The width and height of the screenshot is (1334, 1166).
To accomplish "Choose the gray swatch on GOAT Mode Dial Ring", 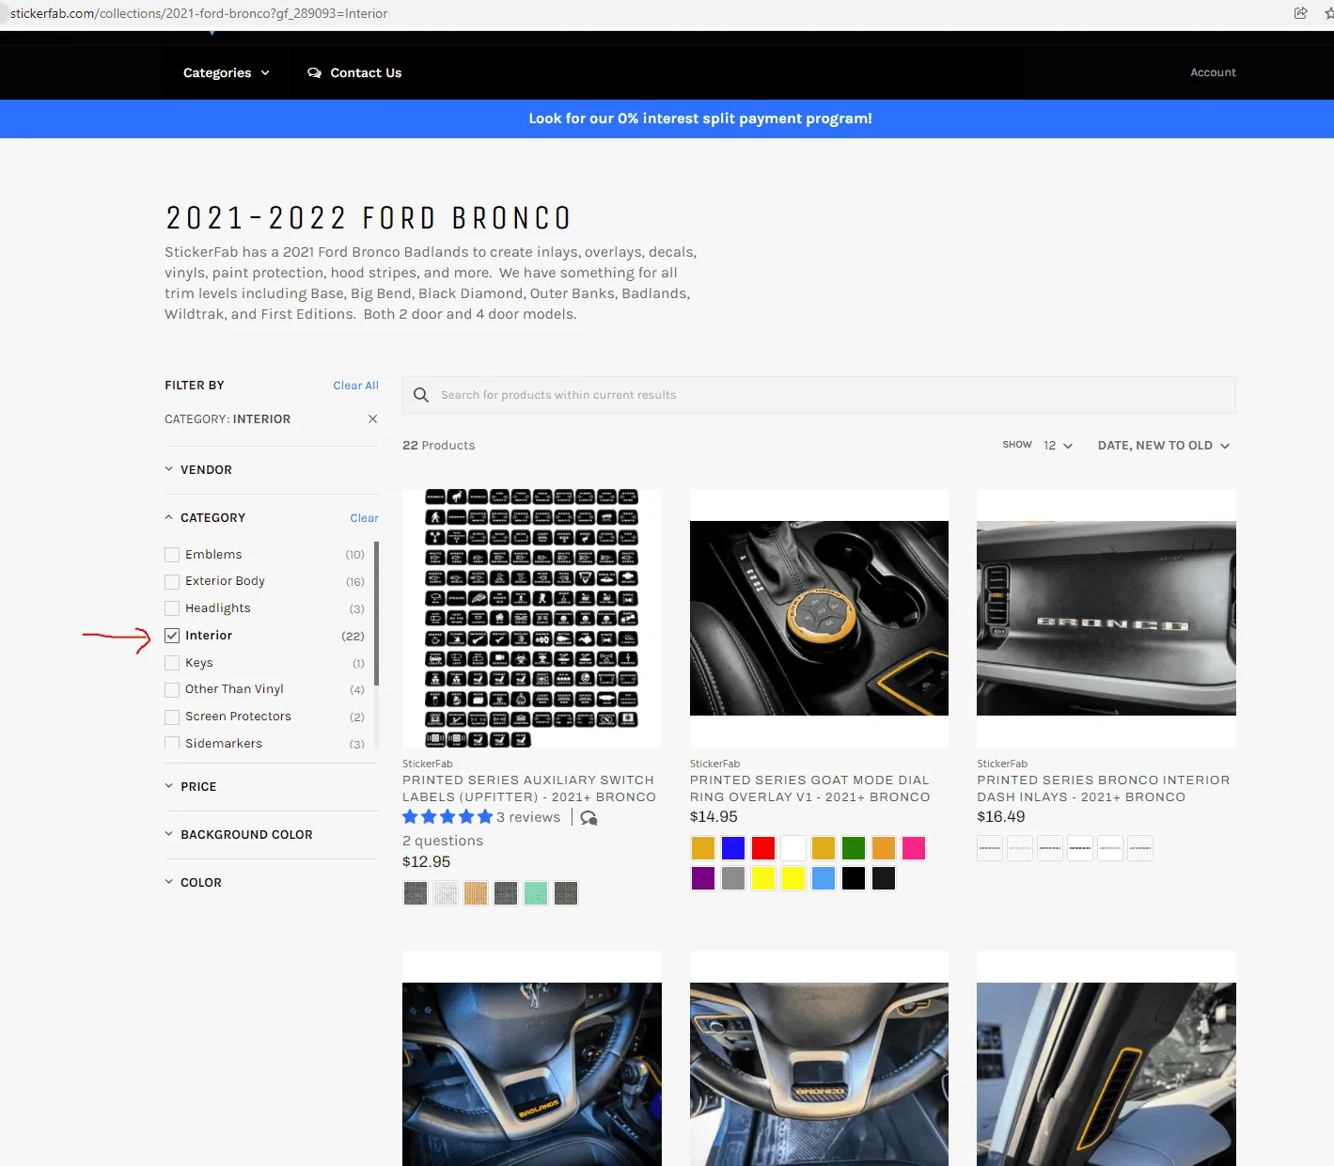I will click(733, 878).
